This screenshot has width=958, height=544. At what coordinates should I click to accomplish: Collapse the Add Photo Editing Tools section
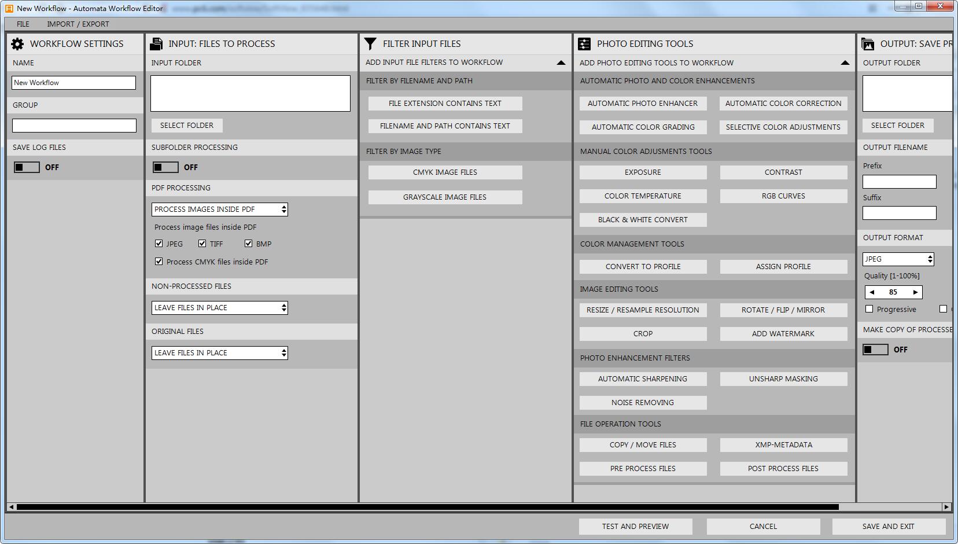point(845,63)
